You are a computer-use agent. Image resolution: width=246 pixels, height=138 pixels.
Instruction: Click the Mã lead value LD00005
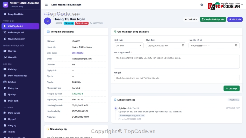click(76, 41)
